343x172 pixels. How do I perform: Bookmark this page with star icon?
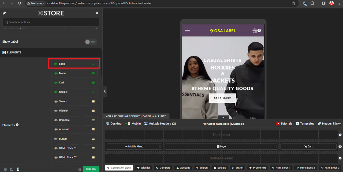[294, 3]
